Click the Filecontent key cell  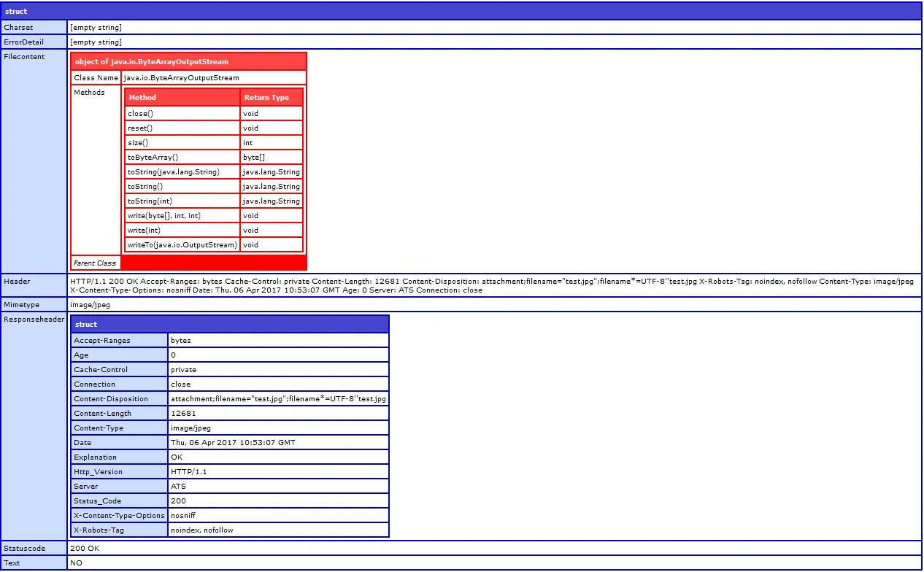coord(34,161)
